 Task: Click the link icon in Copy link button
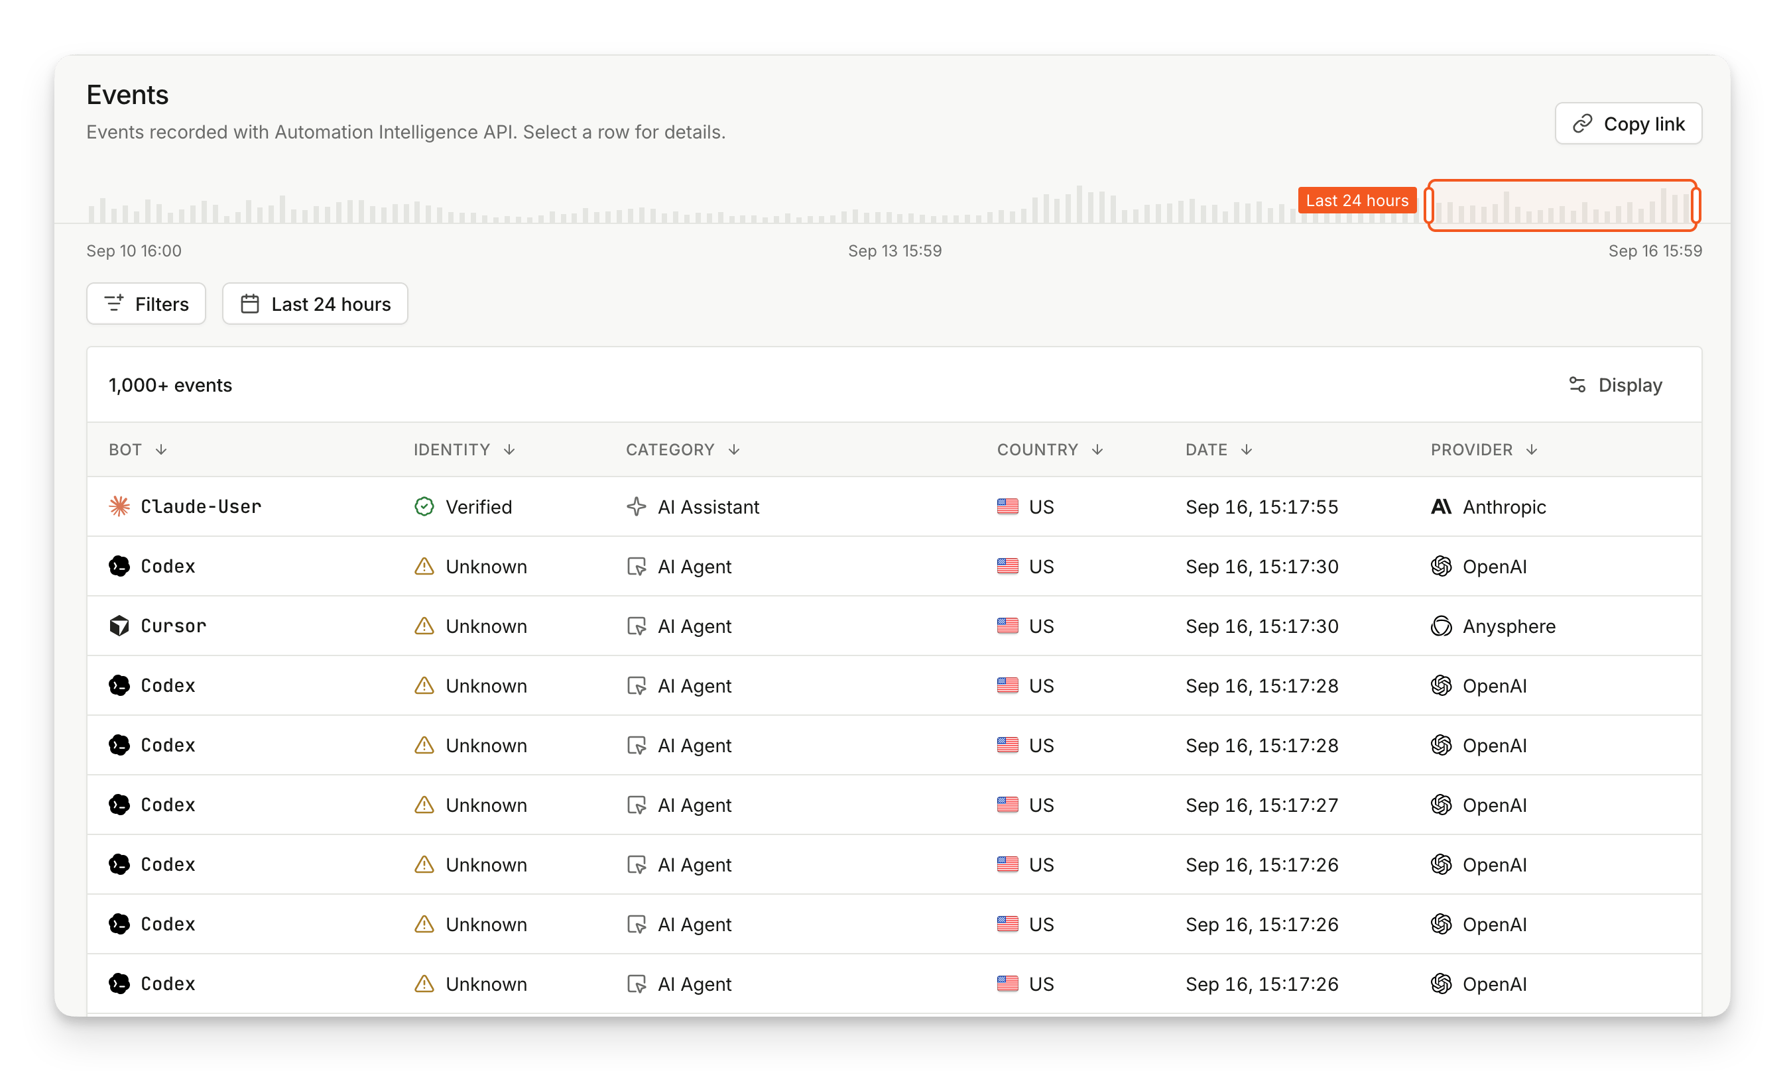point(1582,123)
